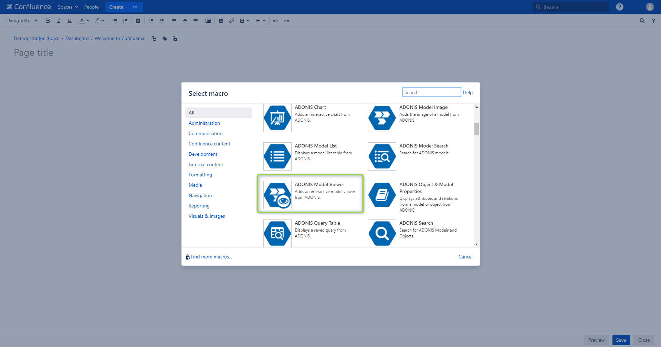Insert a task list checkbox
661x347 pixels.
(138, 21)
